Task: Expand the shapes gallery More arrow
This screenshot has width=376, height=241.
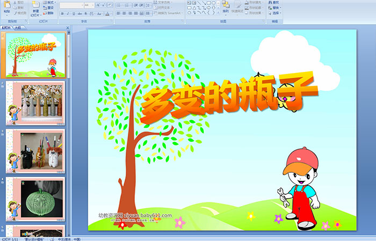Action: (x=218, y=12)
